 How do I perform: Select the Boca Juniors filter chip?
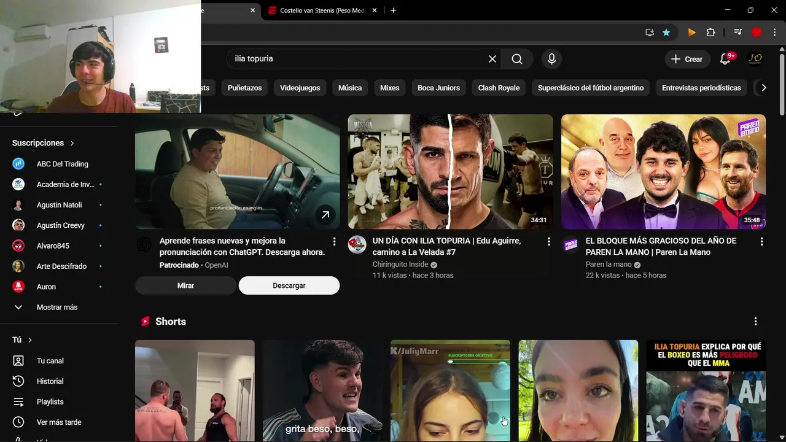point(438,88)
